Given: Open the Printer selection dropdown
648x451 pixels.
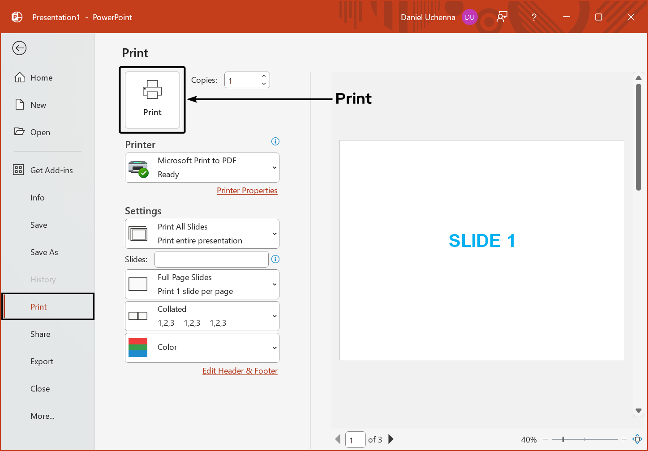Looking at the screenshot, I should coord(275,167).
